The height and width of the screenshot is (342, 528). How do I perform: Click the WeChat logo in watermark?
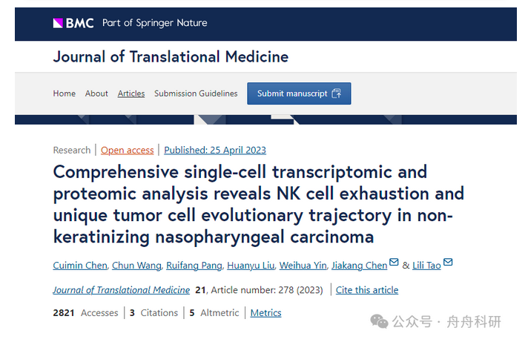[379, 321]
